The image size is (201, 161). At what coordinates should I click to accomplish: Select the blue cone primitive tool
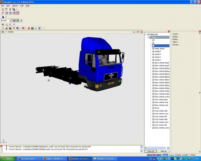[x=3, y=17]
